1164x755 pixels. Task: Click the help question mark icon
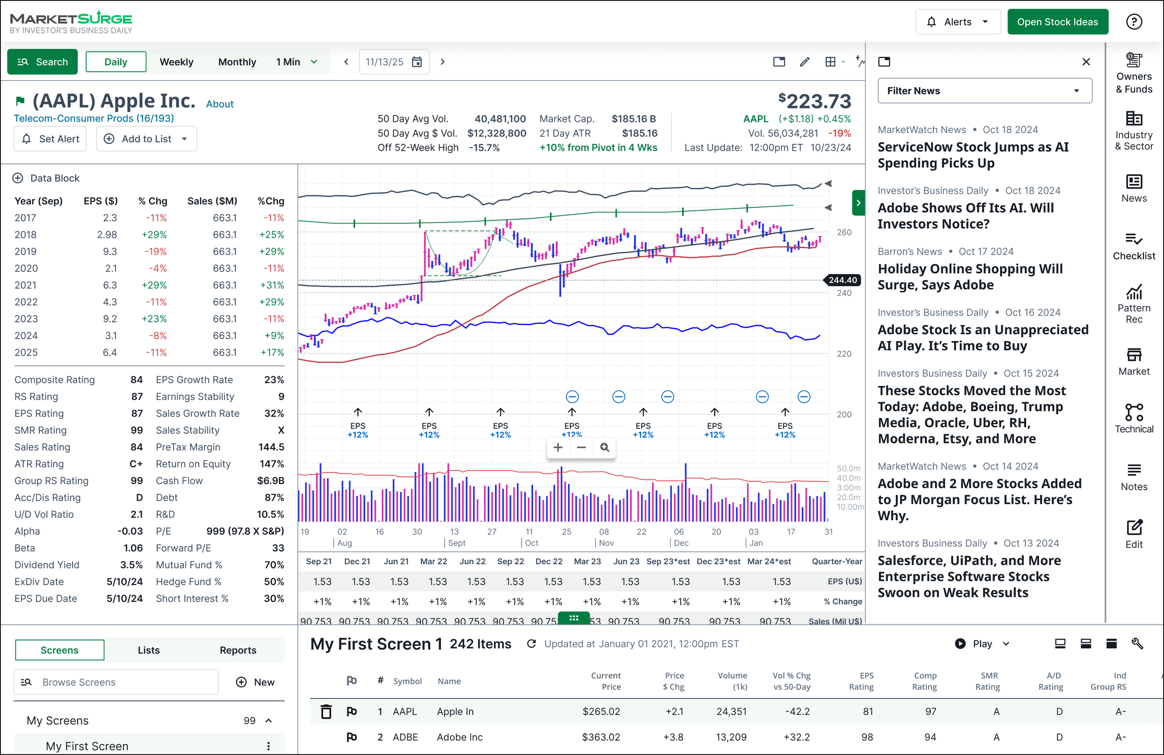click(x=1133, y=21)
